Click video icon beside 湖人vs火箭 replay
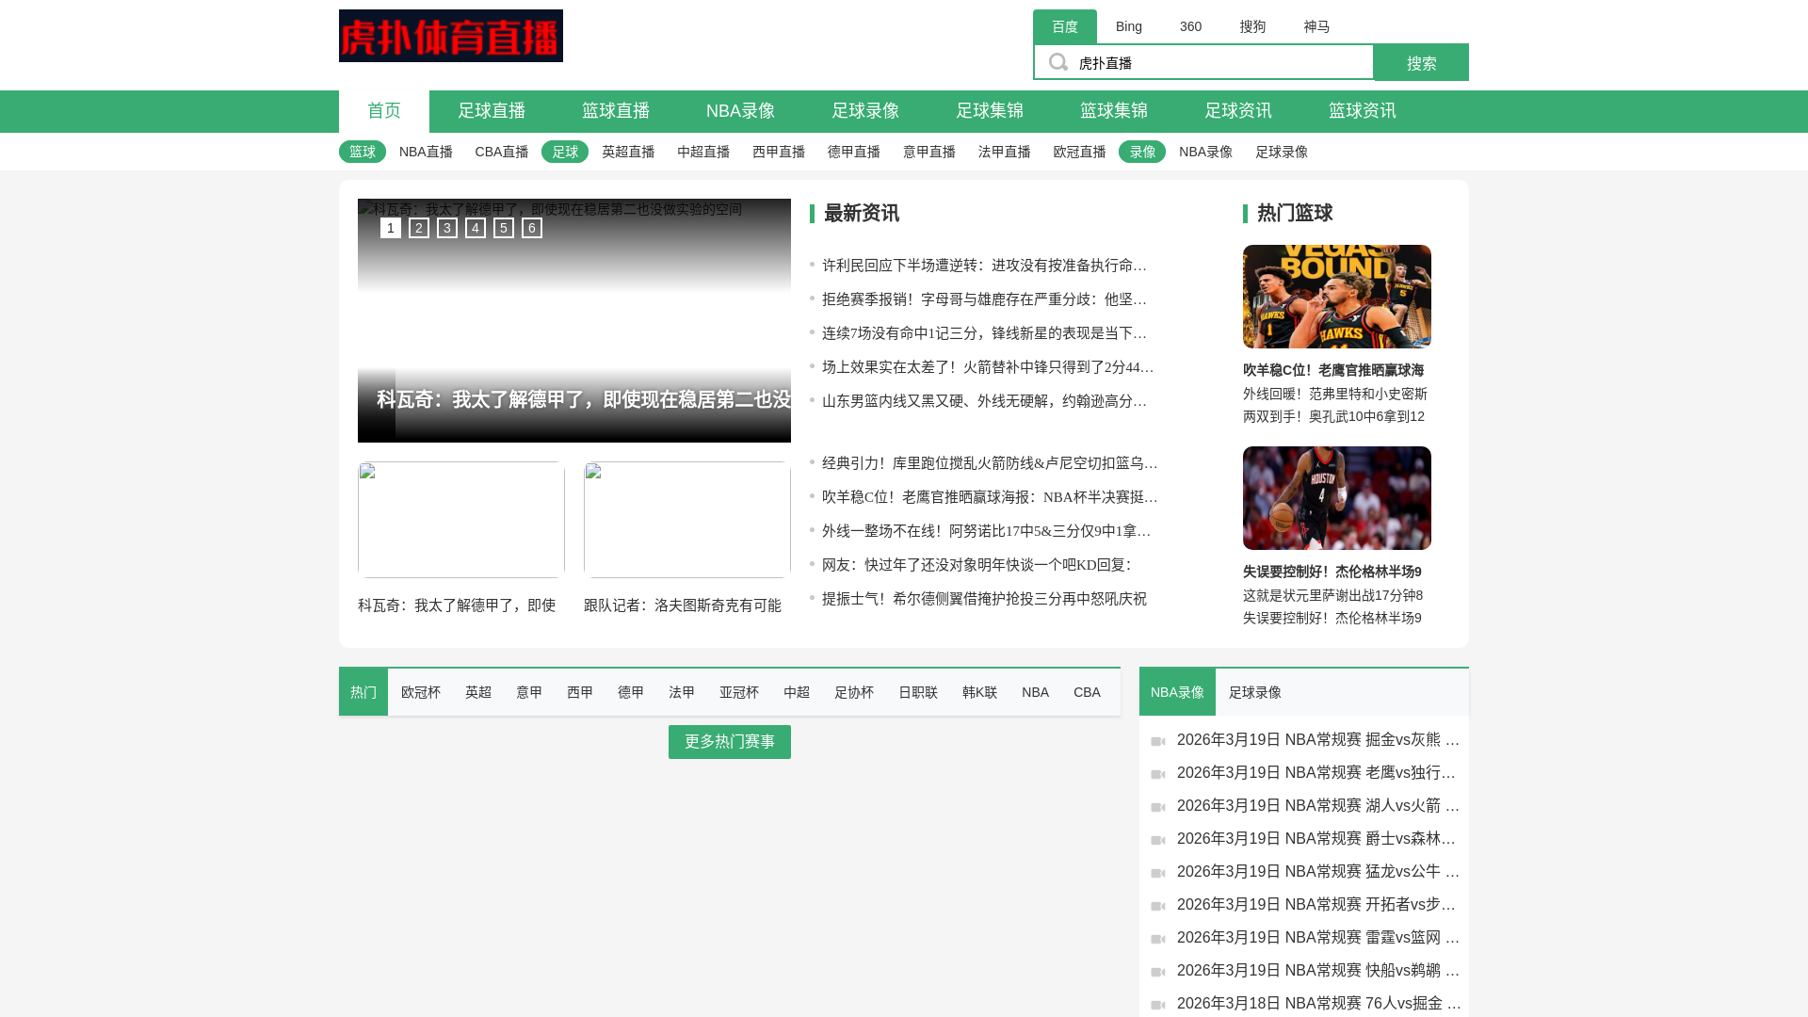This screenshot has width=1808, height=1017. tap(1158, 807)
